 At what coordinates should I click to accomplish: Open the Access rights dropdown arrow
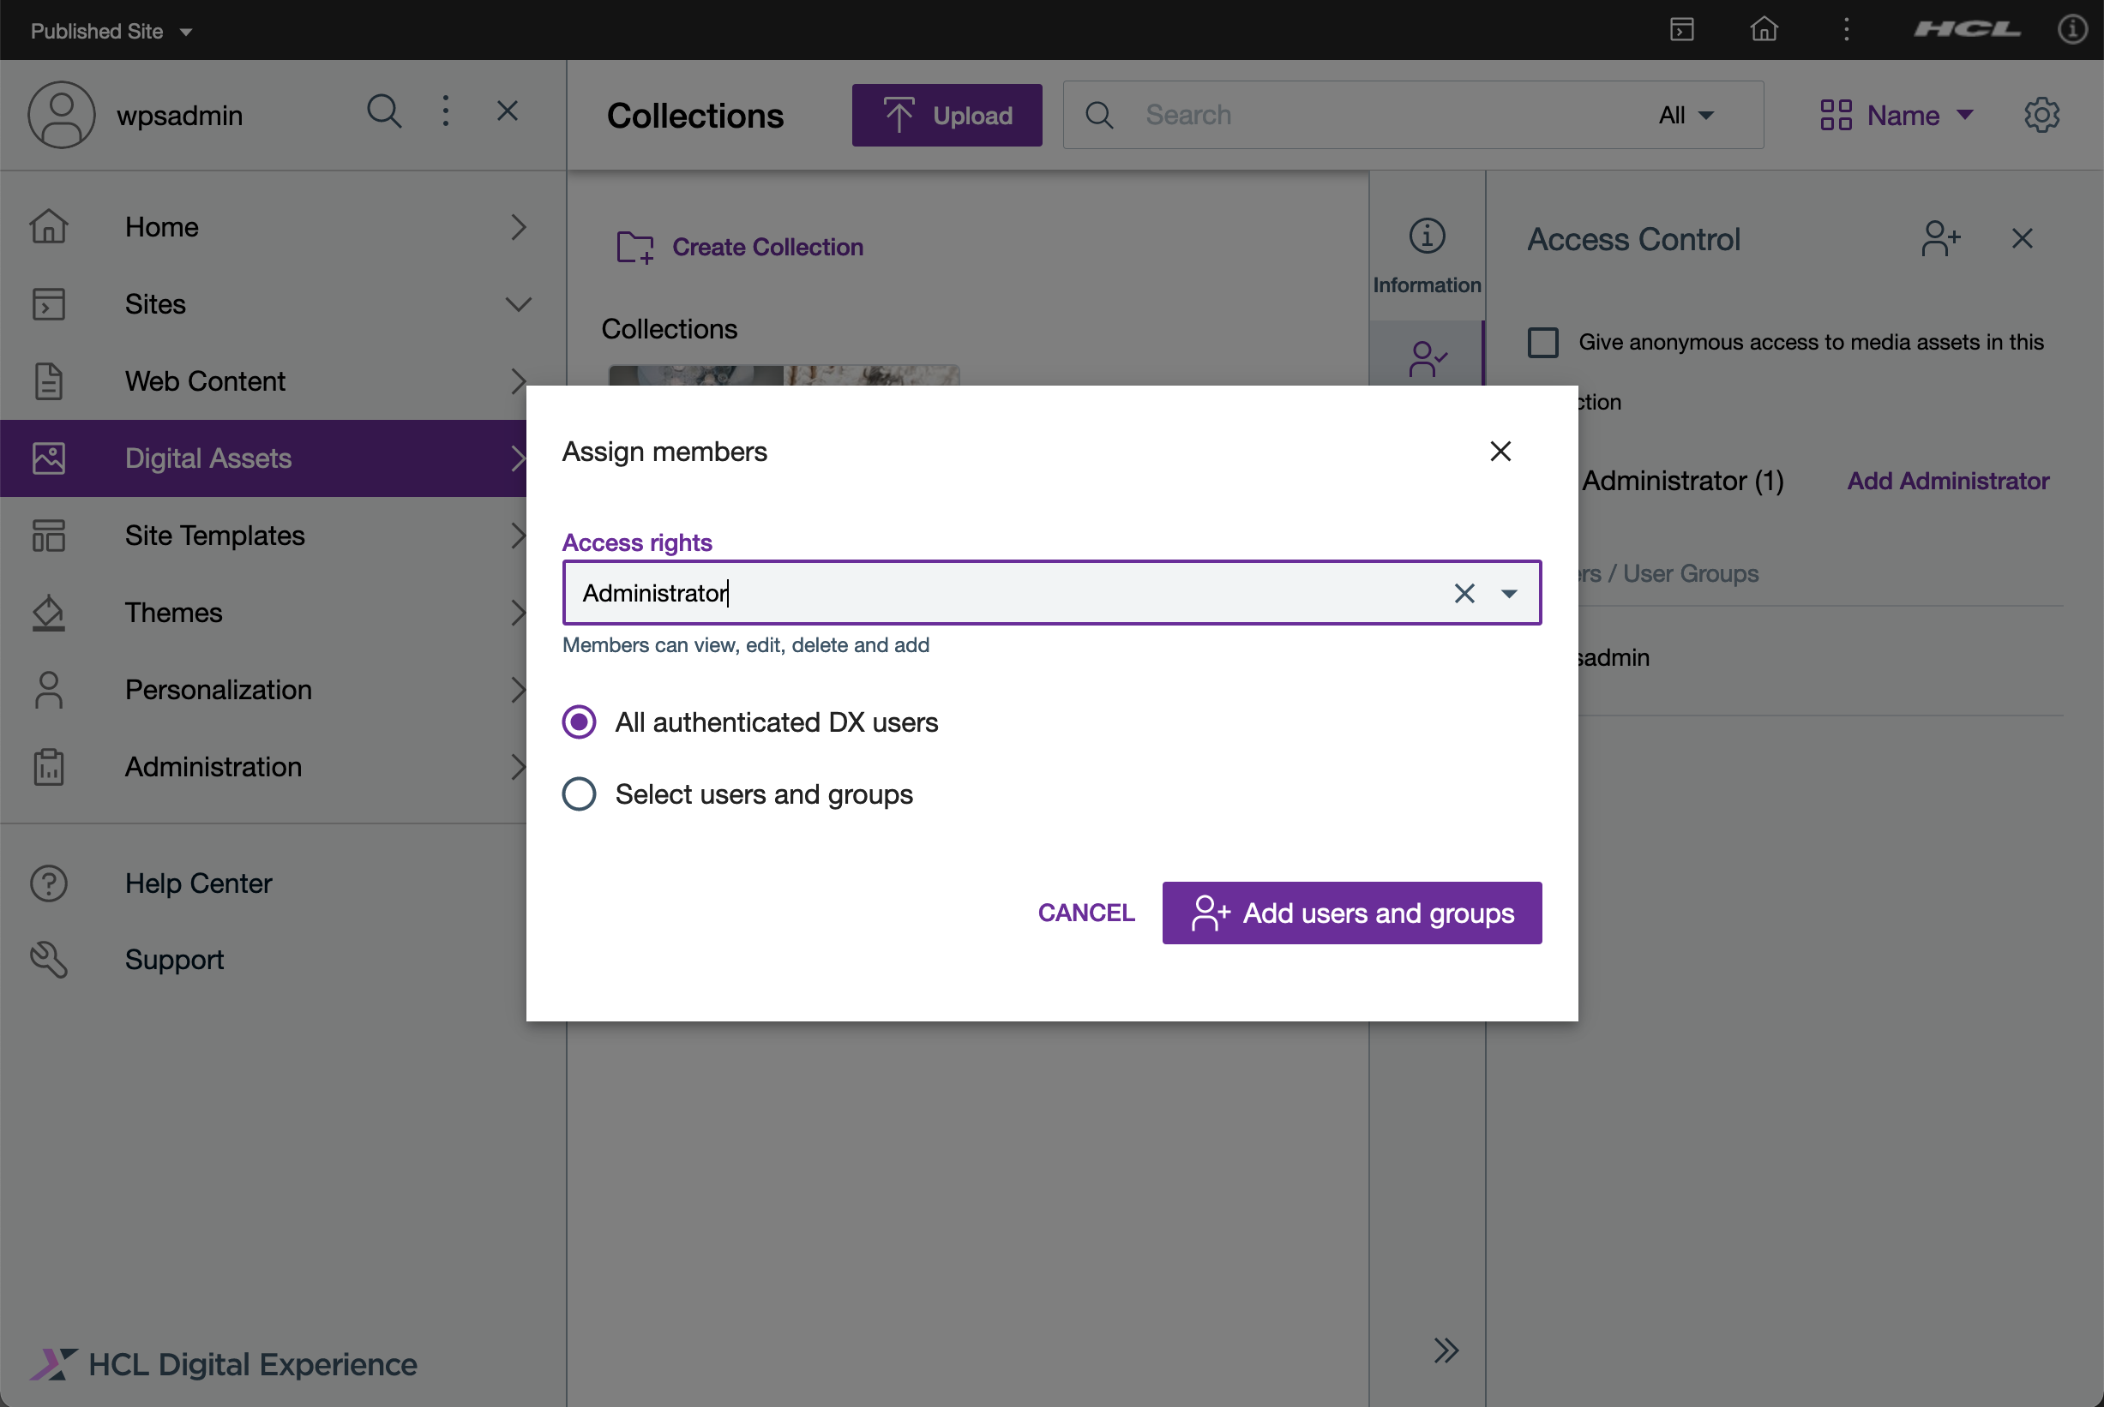coord(1509,593)
